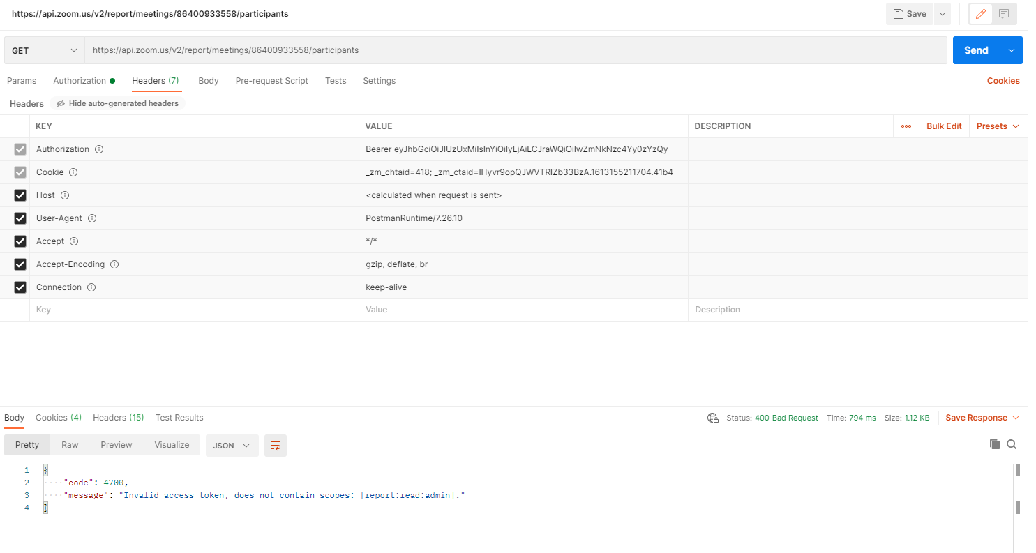
Task: Search the response with magnifier icon
Action: pyautogui.click(x=1012, y=444)
